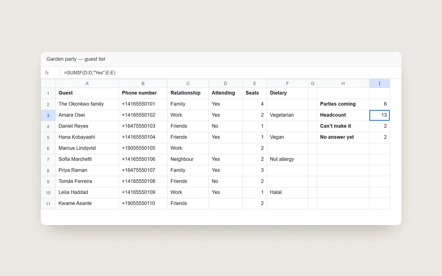Select row 11 header
The height and width of the screenshot is (276, 442).
click(x=48, y=204)
